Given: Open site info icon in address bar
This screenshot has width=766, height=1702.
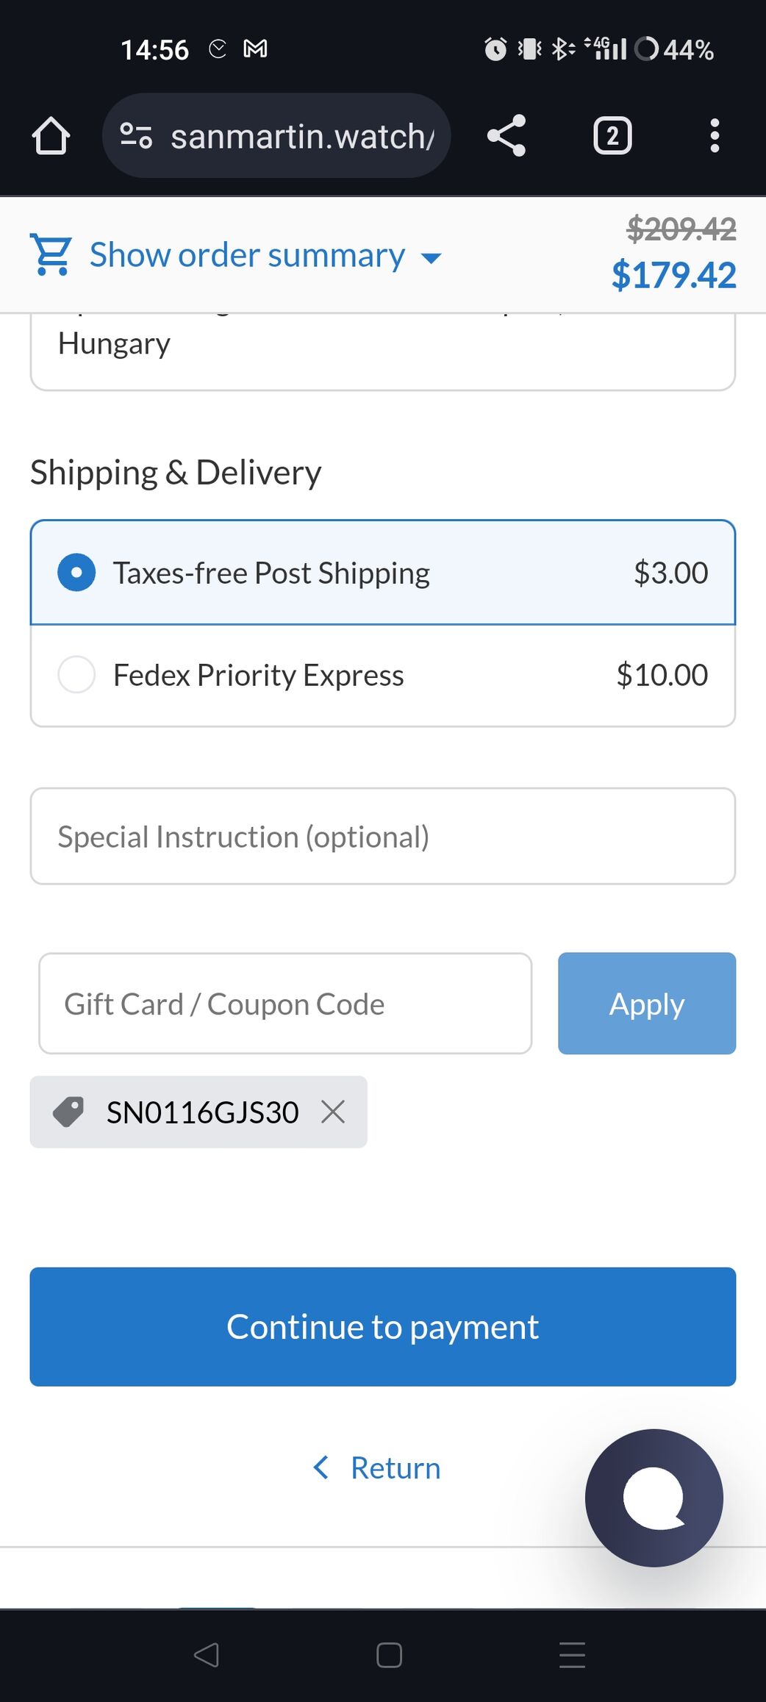Looking at the screenshot, I should [x=136, y=136].
